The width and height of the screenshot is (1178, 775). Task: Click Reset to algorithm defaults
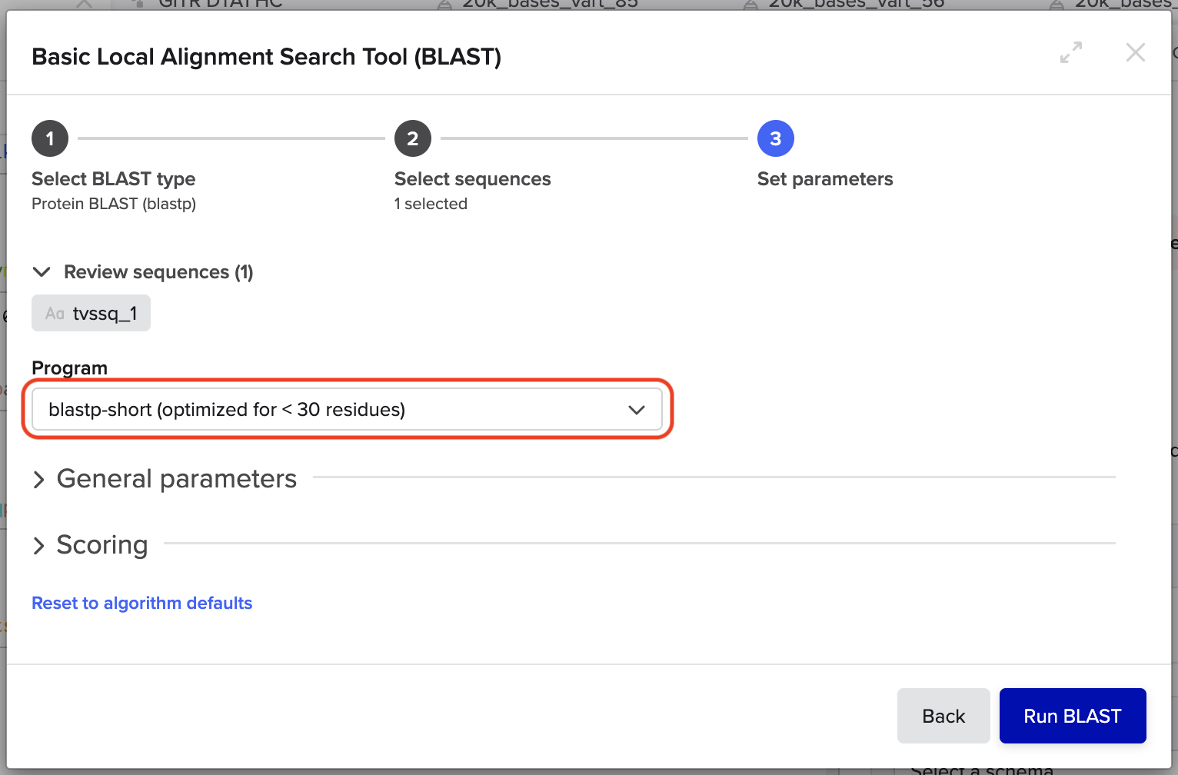point(141,604)
